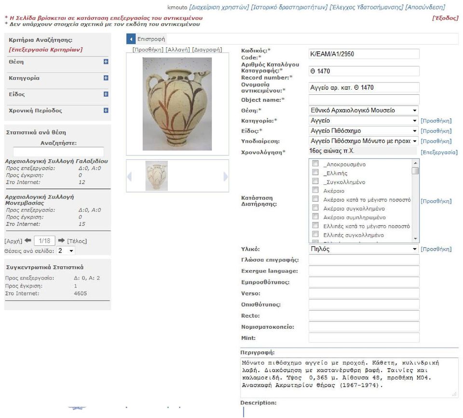The height and width of the screenshot is (418, 463).
Task: Expand the Κατηγορία search criterion plus icon
Action: 106,78
